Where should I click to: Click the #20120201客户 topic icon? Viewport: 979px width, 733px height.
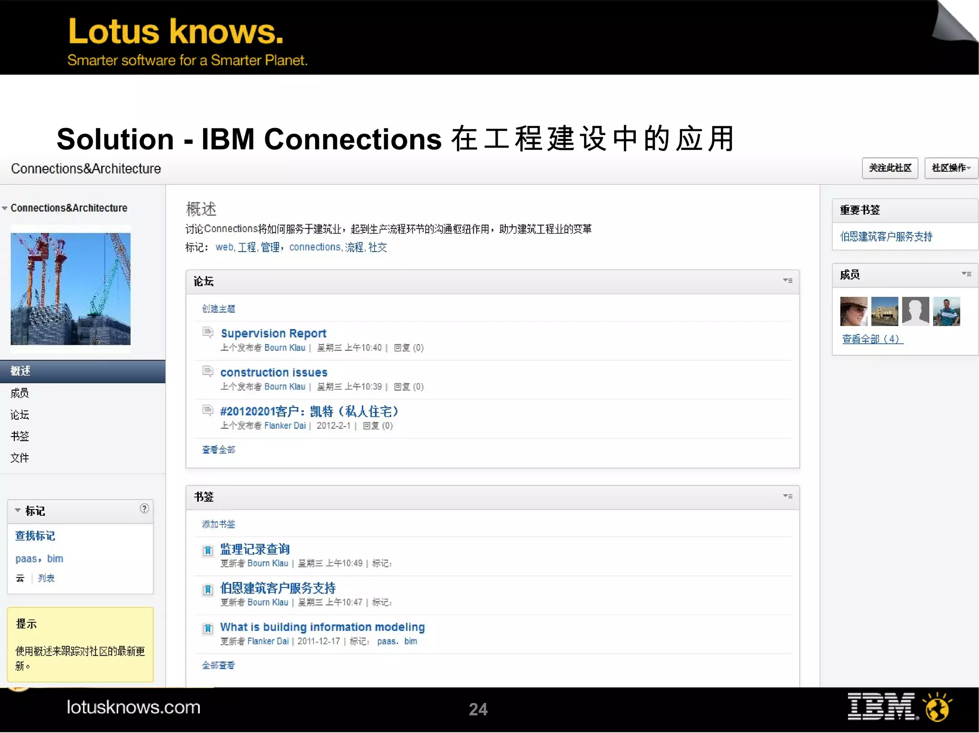[x=207, y=411]
